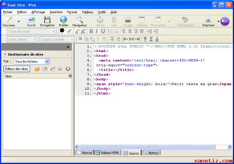Open the Edition menu
The width and height of the screenshot is (234, 164).
22,12
